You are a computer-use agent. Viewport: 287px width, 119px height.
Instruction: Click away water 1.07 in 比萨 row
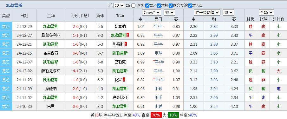coord(176,80)
